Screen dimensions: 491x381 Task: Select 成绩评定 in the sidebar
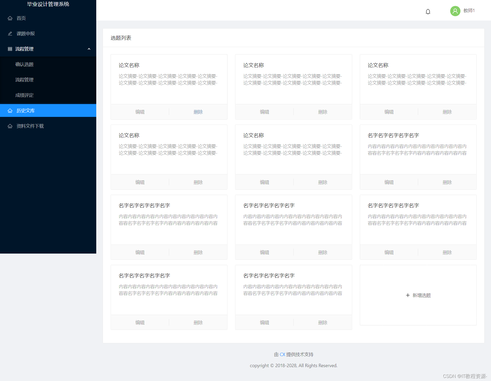pyautogui.click(x=24, y=95)
